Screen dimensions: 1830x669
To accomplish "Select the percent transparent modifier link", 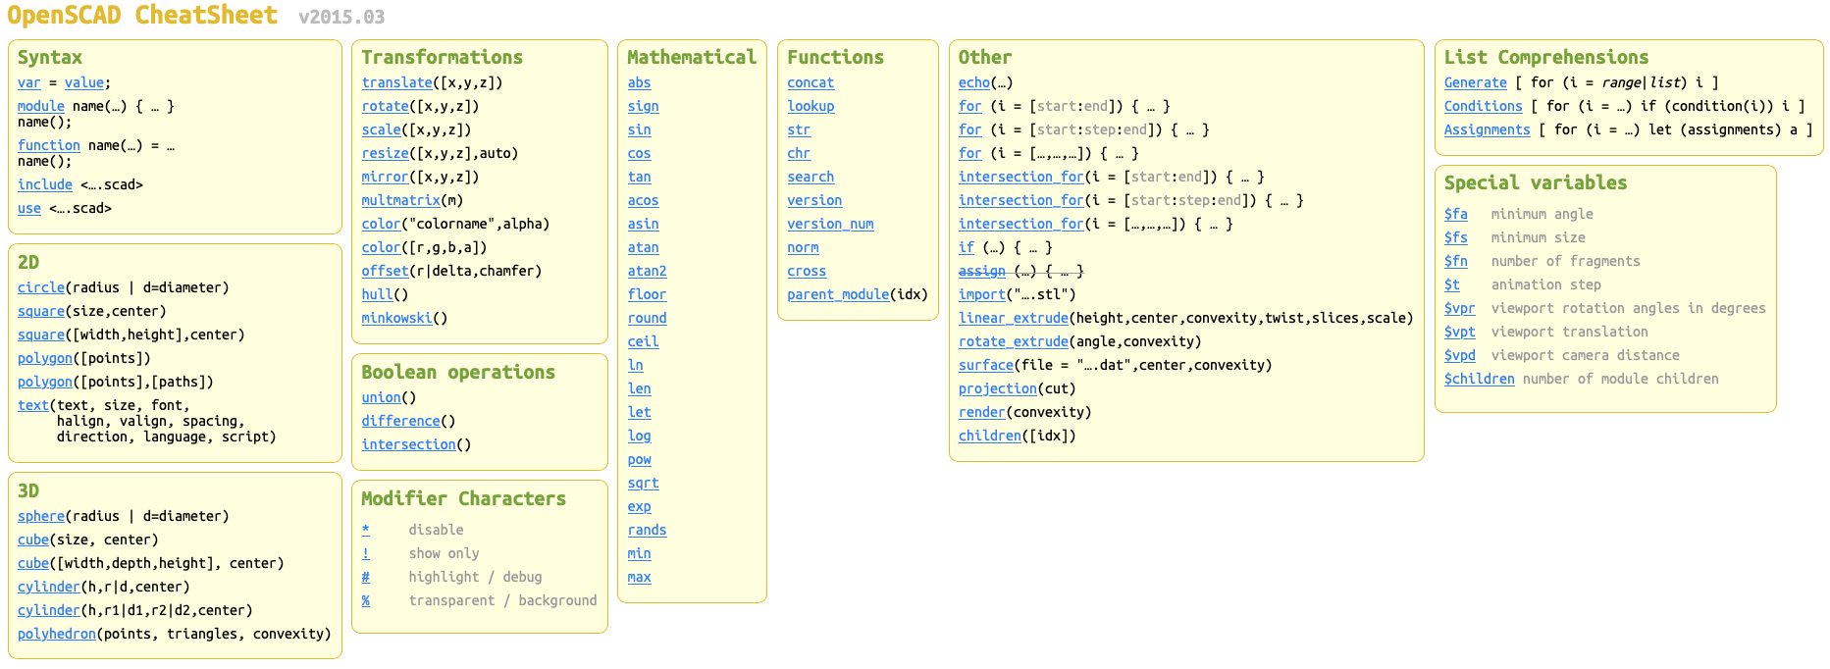I will [366, 601].
